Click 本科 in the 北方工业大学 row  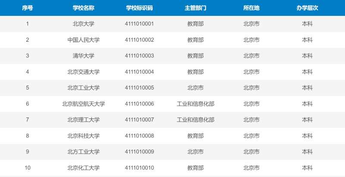[307, 152]
